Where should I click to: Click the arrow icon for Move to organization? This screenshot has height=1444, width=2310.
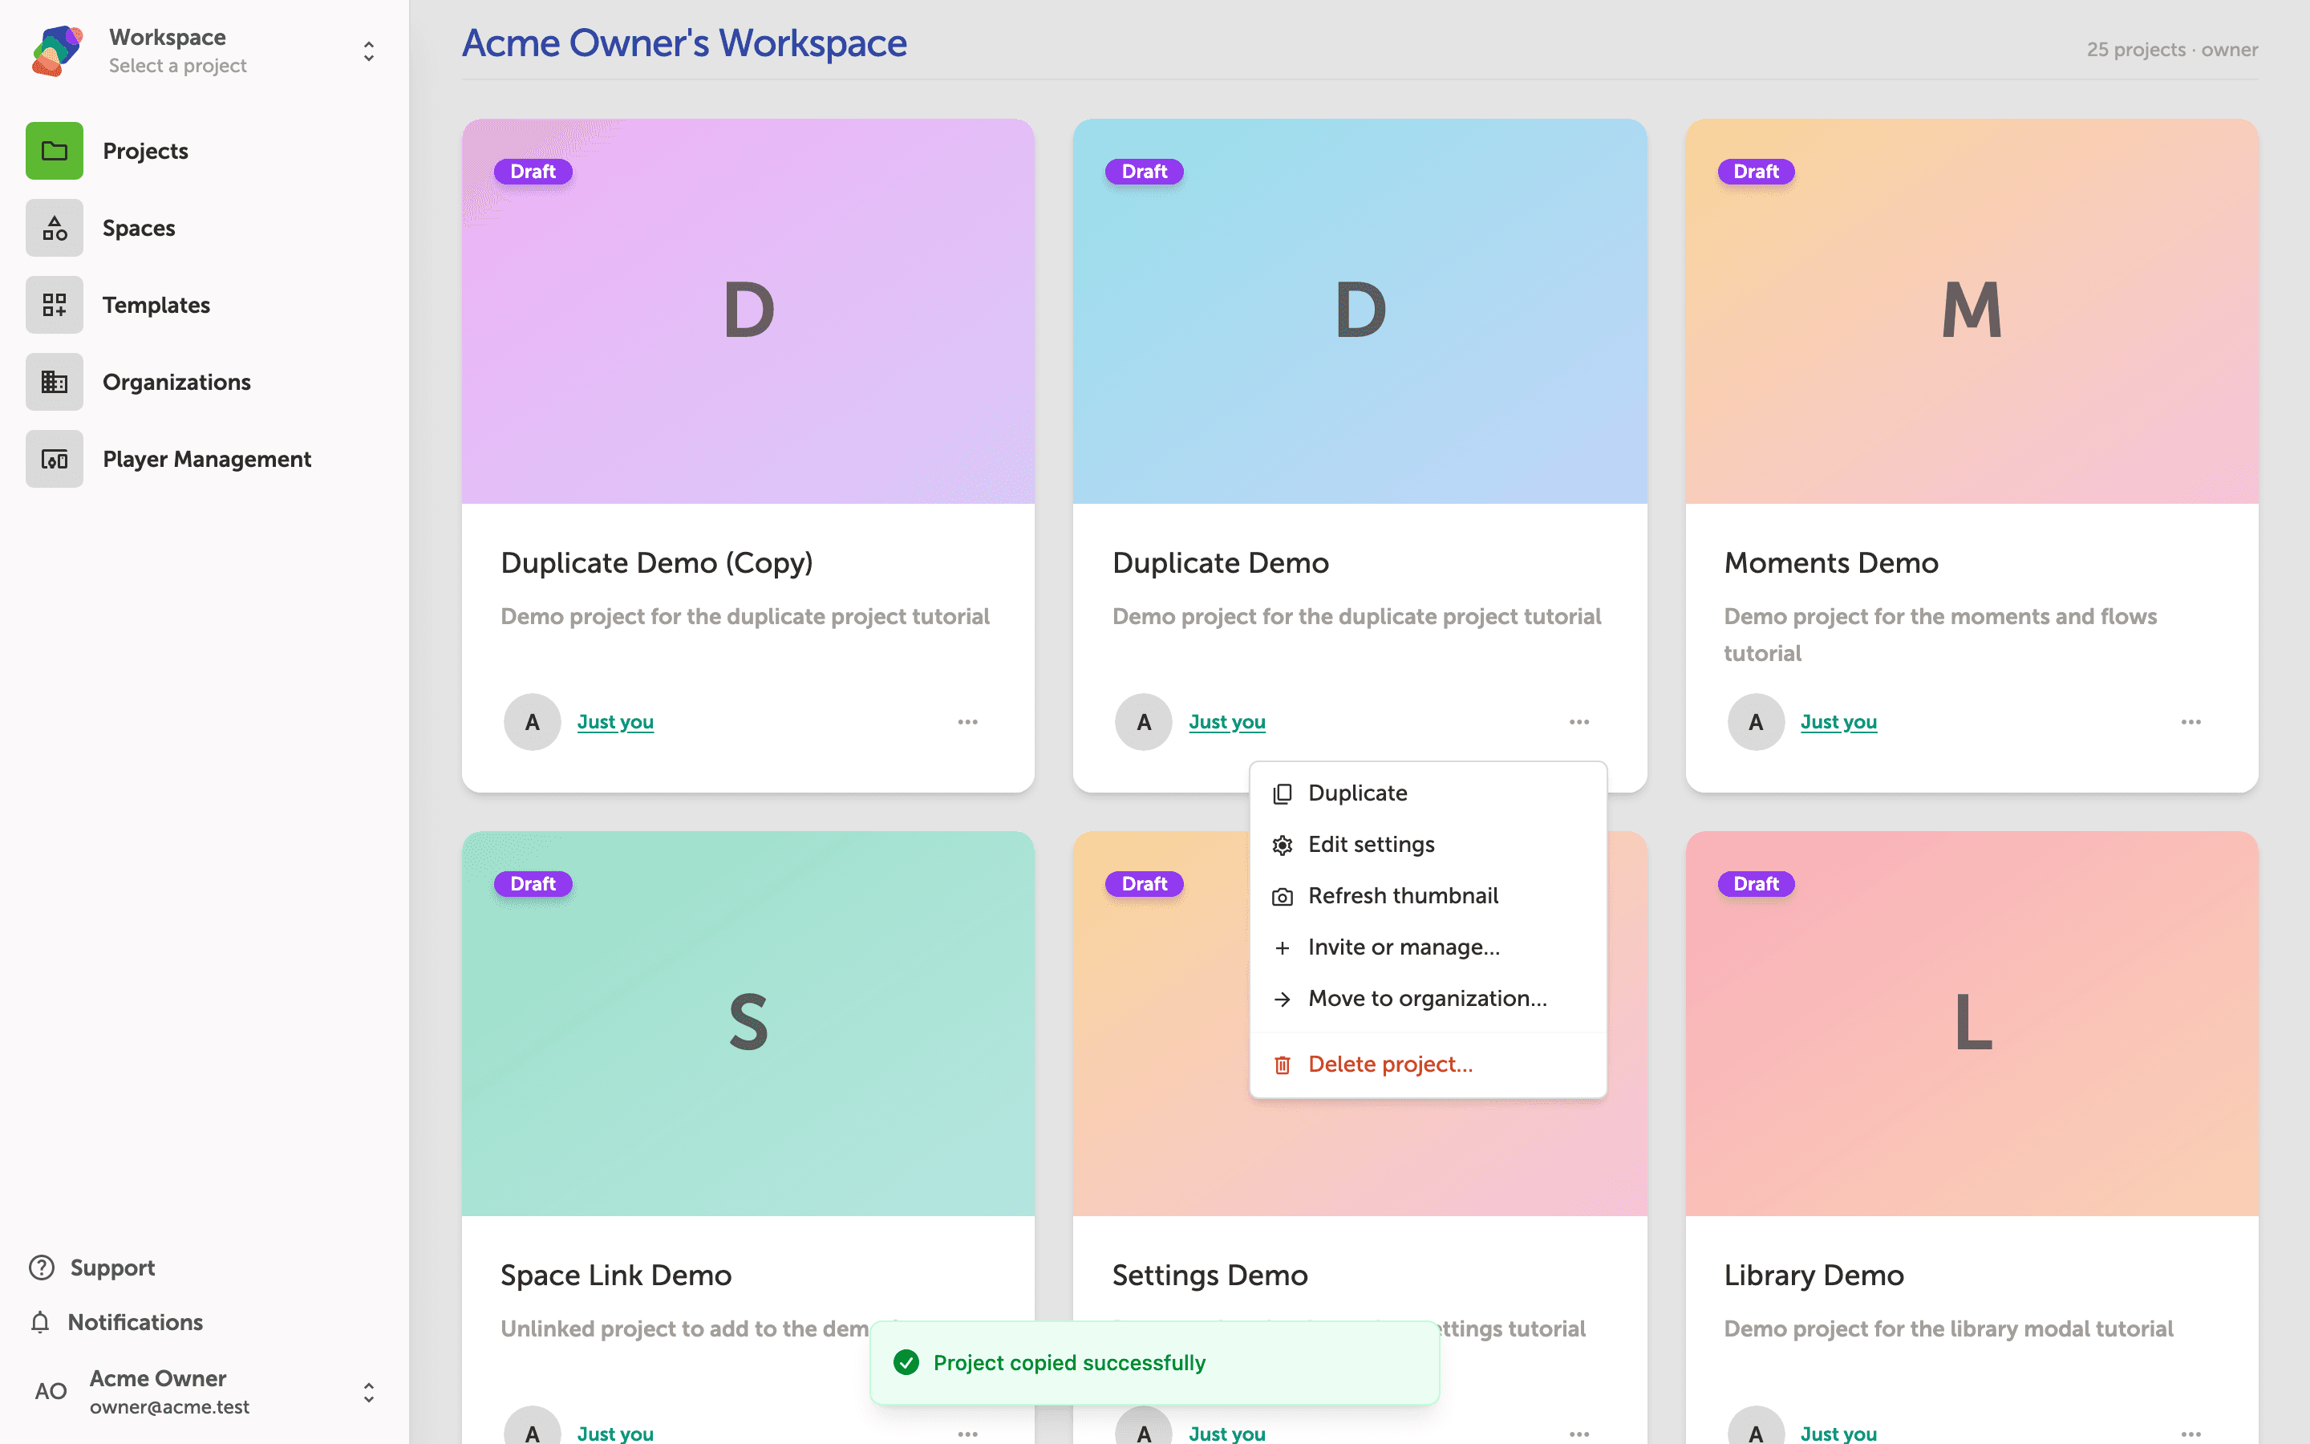pyautogui.click(x=1283, y=999)
